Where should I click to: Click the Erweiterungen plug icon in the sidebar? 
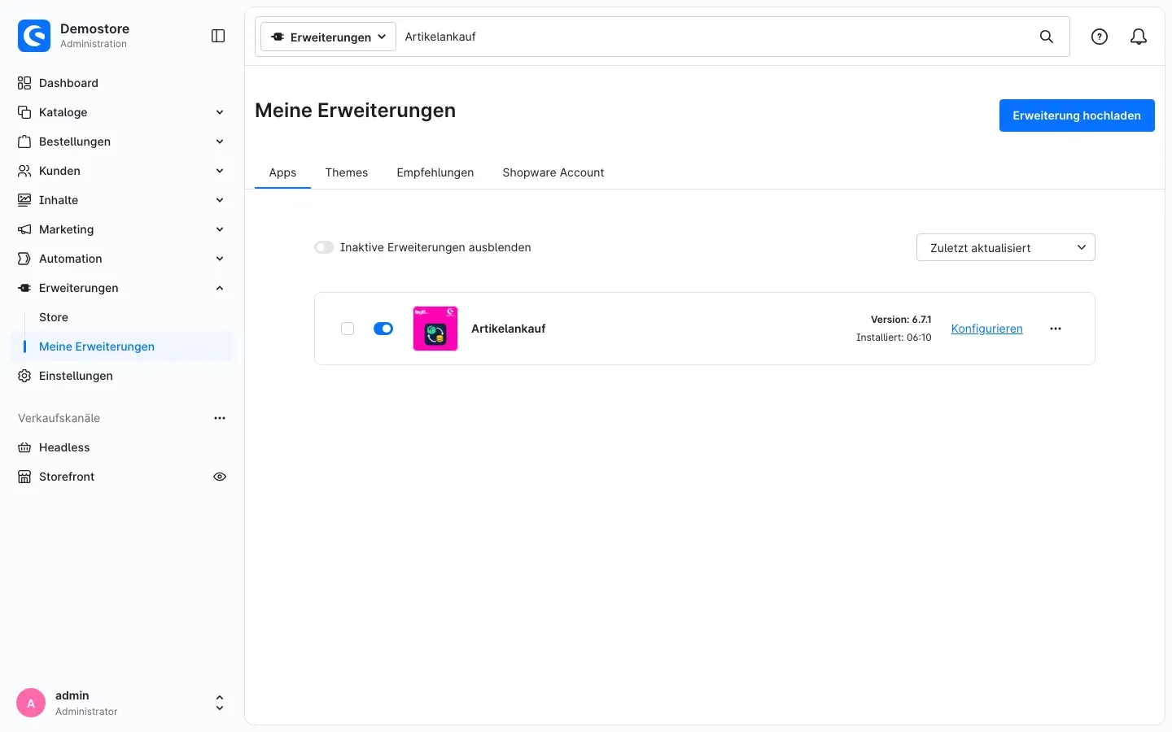coord(24,288)
